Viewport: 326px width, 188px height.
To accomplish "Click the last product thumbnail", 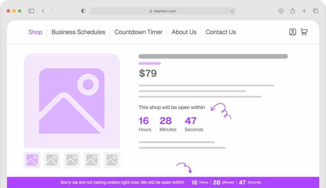I will [x=112, y=160].
